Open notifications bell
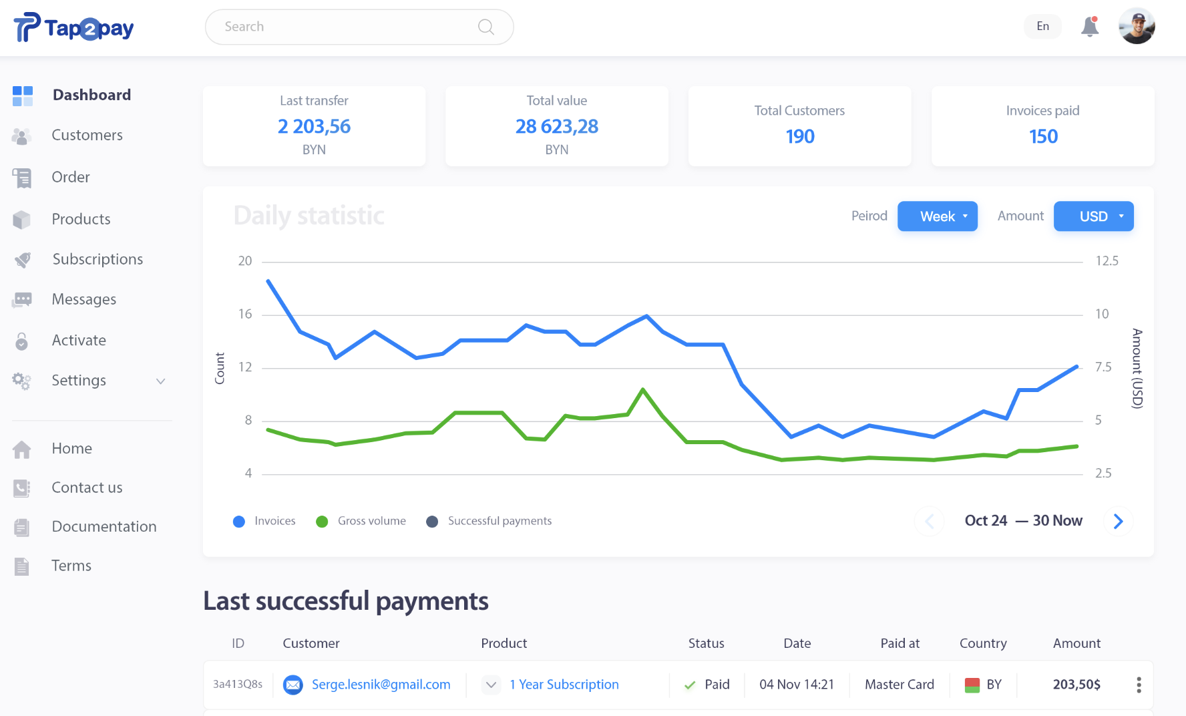The image size is (1186, 716). [x=1090, y=26]
